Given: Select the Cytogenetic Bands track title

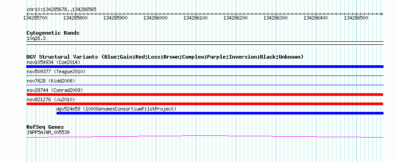Looking at the screenshot, I should [x=53, y=33].
